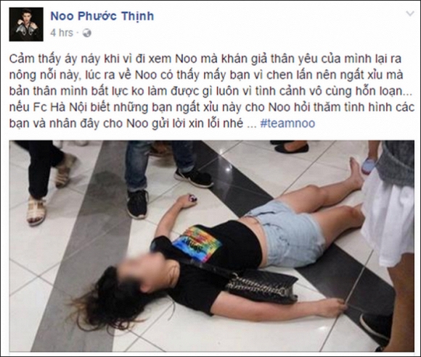
Task: Open Noo Phước Thịnh's profile picture
Action: pyautogui.click(x=26, y=25)
